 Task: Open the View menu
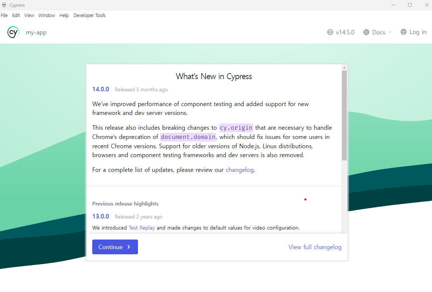[29, 16]
